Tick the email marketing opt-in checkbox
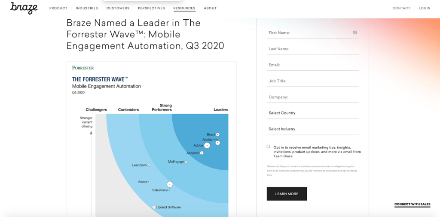This screenshot has height=217, width=440. point(268,146)
